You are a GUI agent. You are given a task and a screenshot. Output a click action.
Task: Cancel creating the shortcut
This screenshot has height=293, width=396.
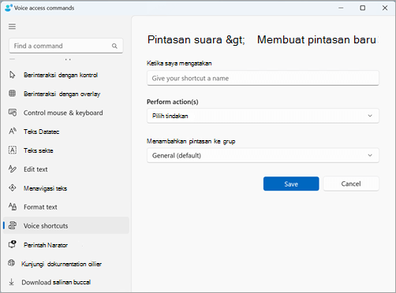(x=351, y=184)
